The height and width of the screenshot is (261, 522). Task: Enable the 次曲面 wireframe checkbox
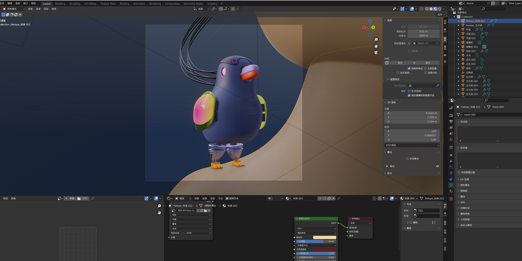coord(425,68)
